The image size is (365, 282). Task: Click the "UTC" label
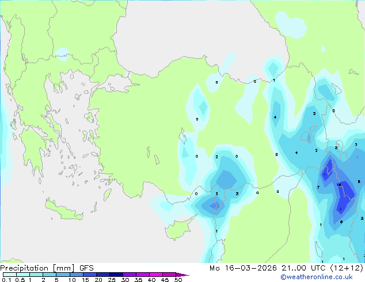[318, 268]
